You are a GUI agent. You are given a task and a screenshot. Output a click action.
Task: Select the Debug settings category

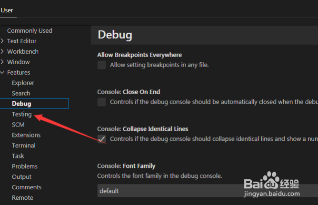(x=21, y=104)
